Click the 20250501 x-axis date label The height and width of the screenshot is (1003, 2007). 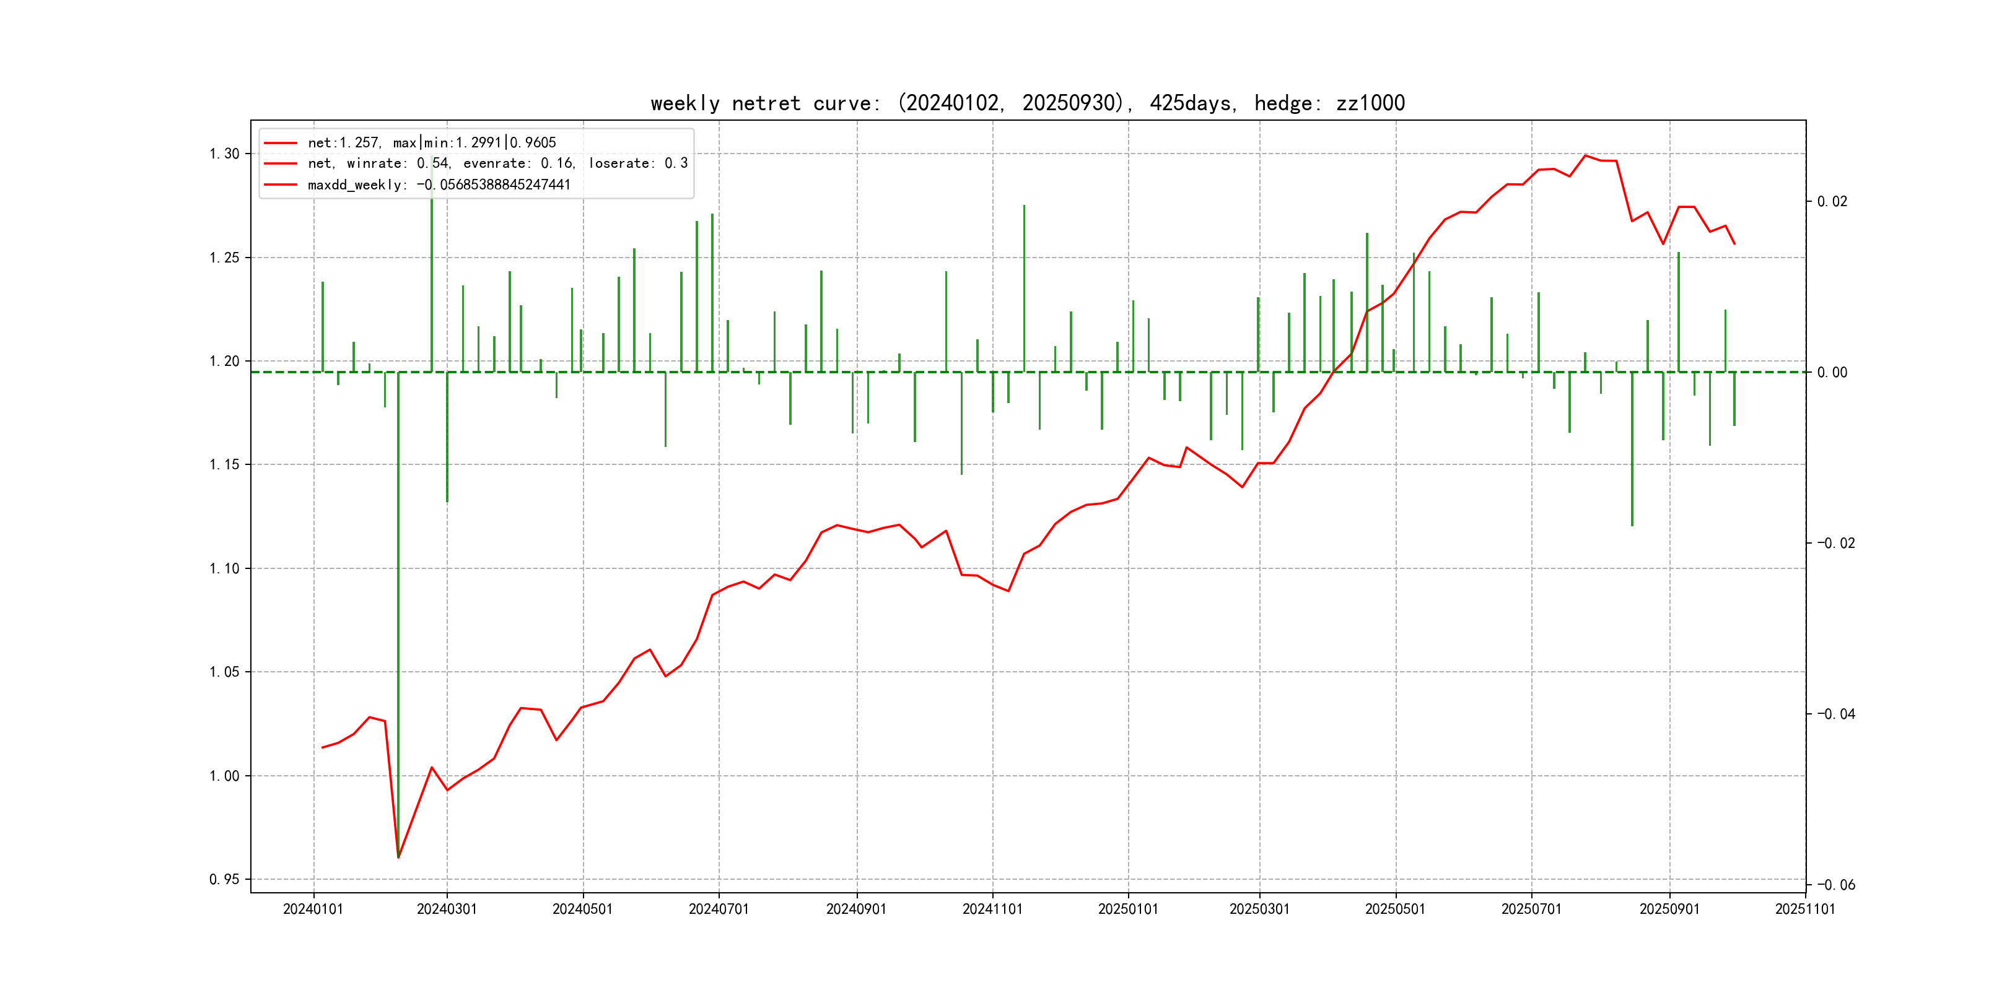tap(1394, 910)
